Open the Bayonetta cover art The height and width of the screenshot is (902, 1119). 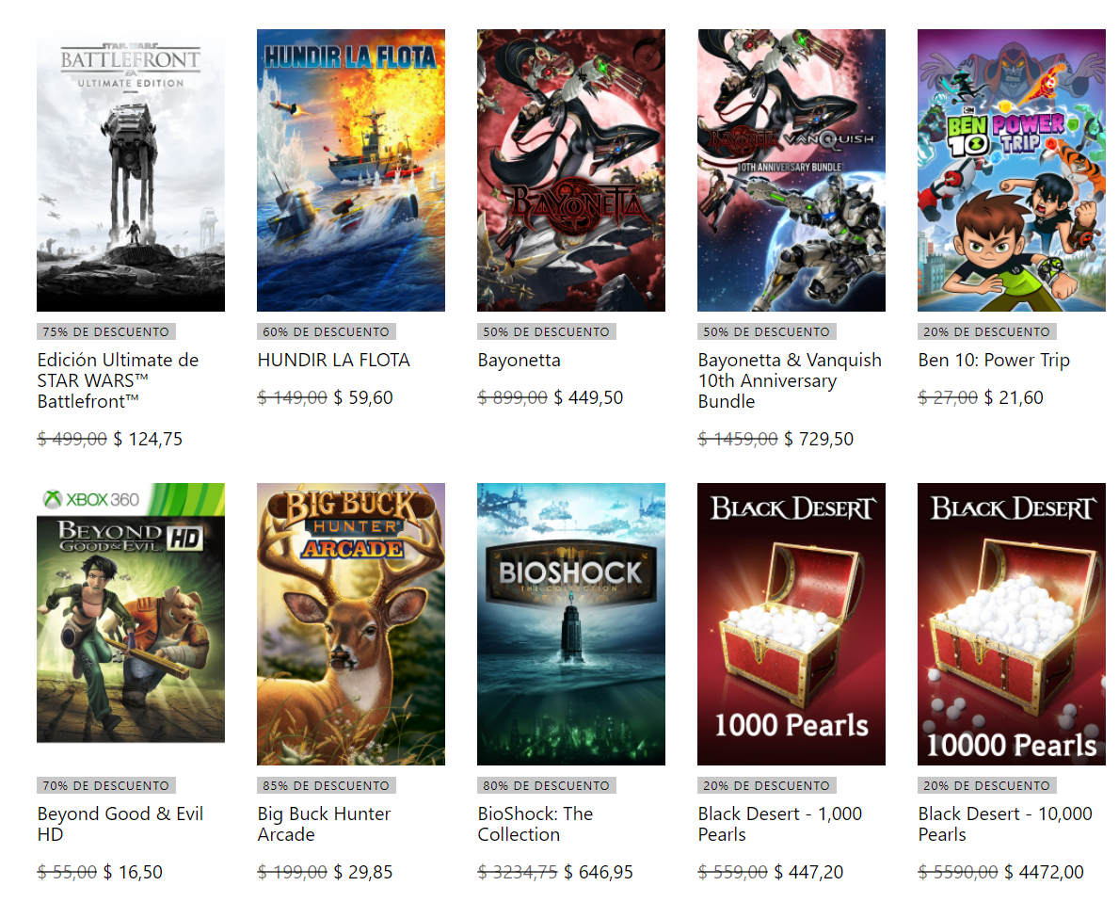[571, 170]
